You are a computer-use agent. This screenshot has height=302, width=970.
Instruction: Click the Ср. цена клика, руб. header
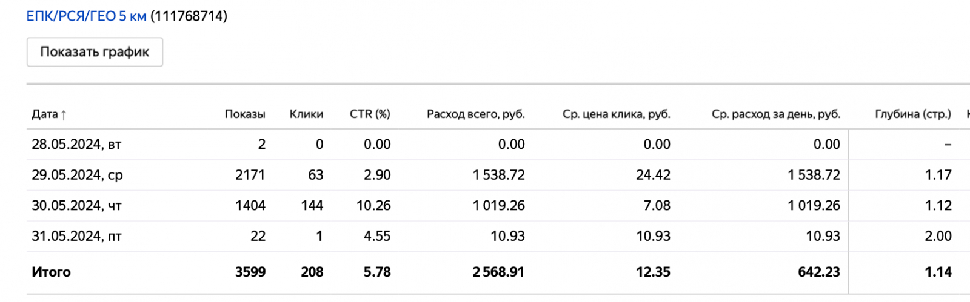616,114
